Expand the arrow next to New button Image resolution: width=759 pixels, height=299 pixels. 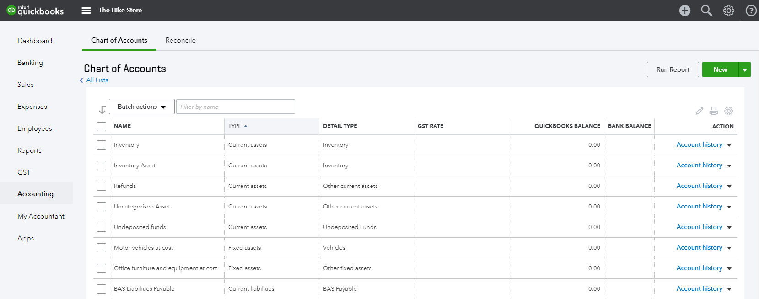(745, 70)
